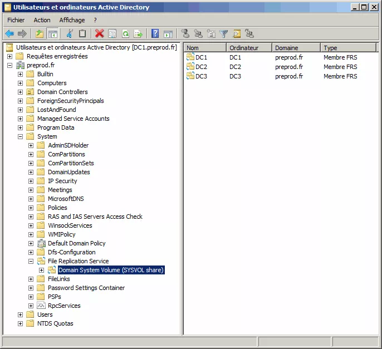Expand the Users container

20,315
